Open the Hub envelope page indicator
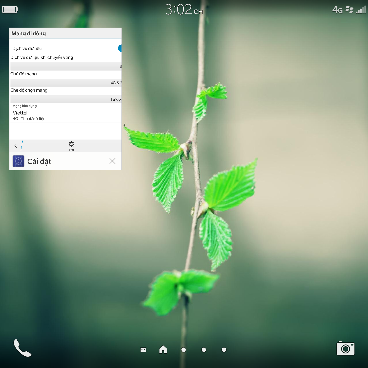 pos(143,350)
